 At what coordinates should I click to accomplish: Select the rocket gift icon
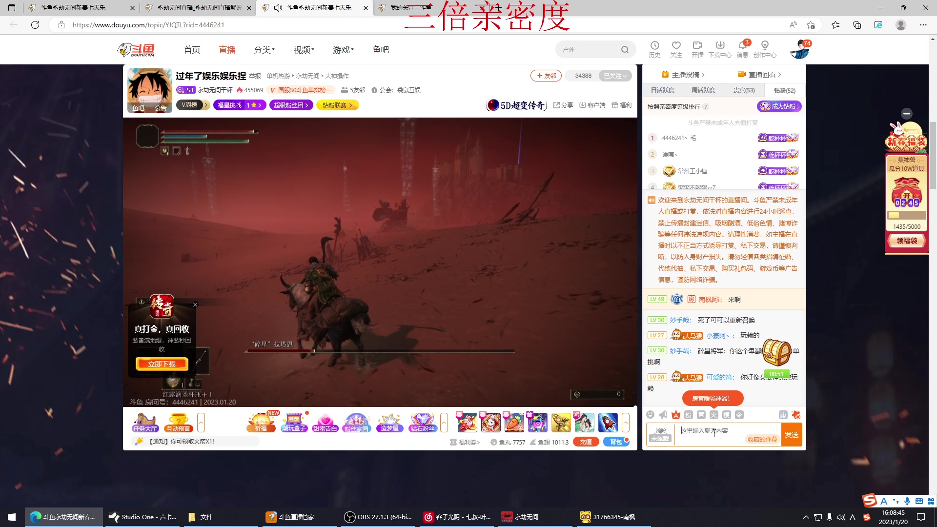click(608, 422)
